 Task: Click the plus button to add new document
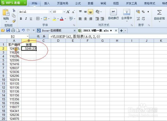pyautogui.click(x=121, y=30)
